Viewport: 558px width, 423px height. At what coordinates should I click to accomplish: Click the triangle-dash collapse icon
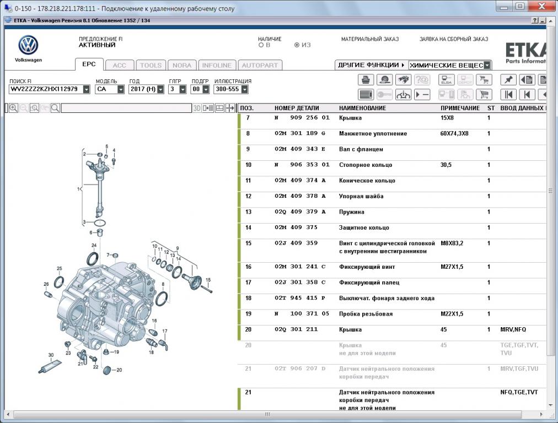click(422, 95)
